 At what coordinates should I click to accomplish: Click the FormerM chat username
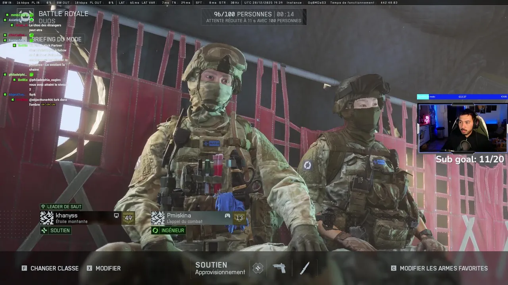click(17, 40)
